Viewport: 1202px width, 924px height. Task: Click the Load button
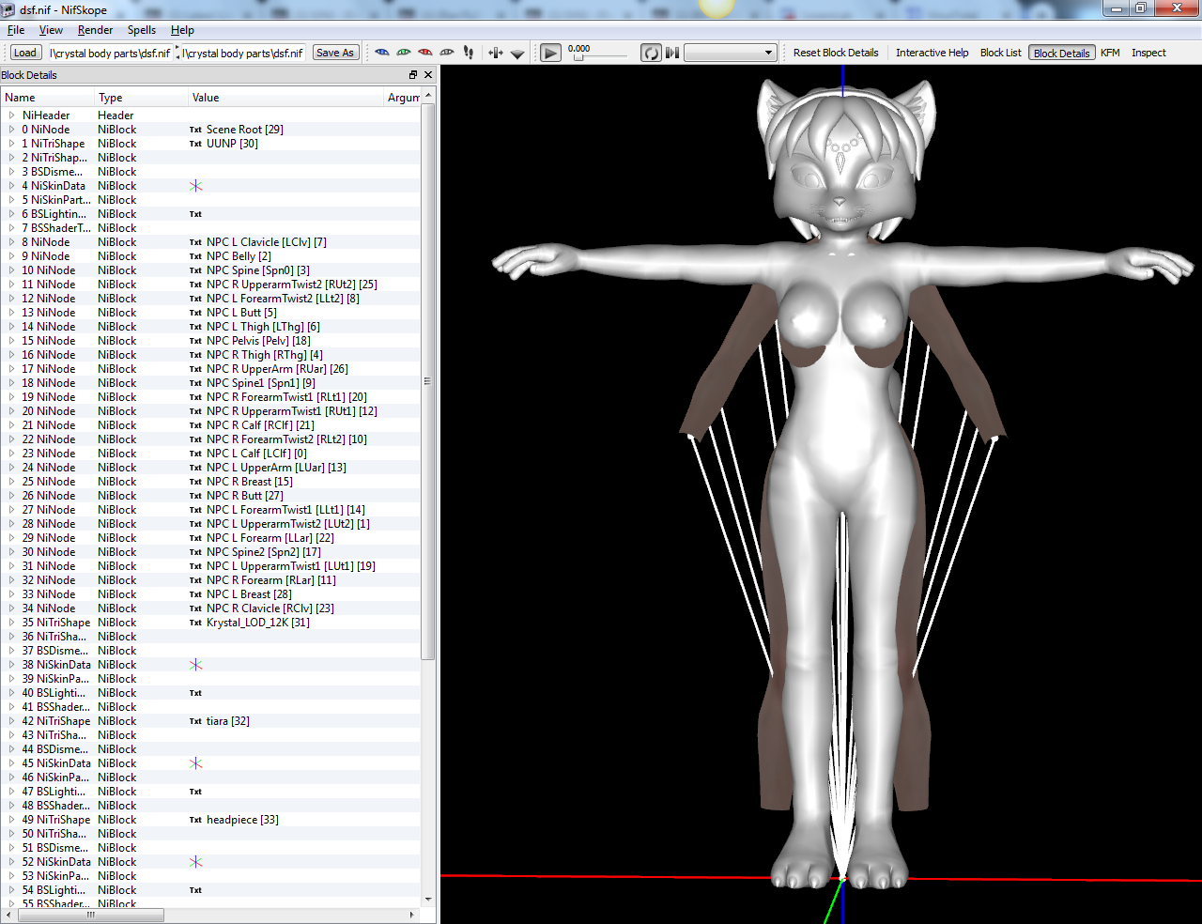coord(25,53)
